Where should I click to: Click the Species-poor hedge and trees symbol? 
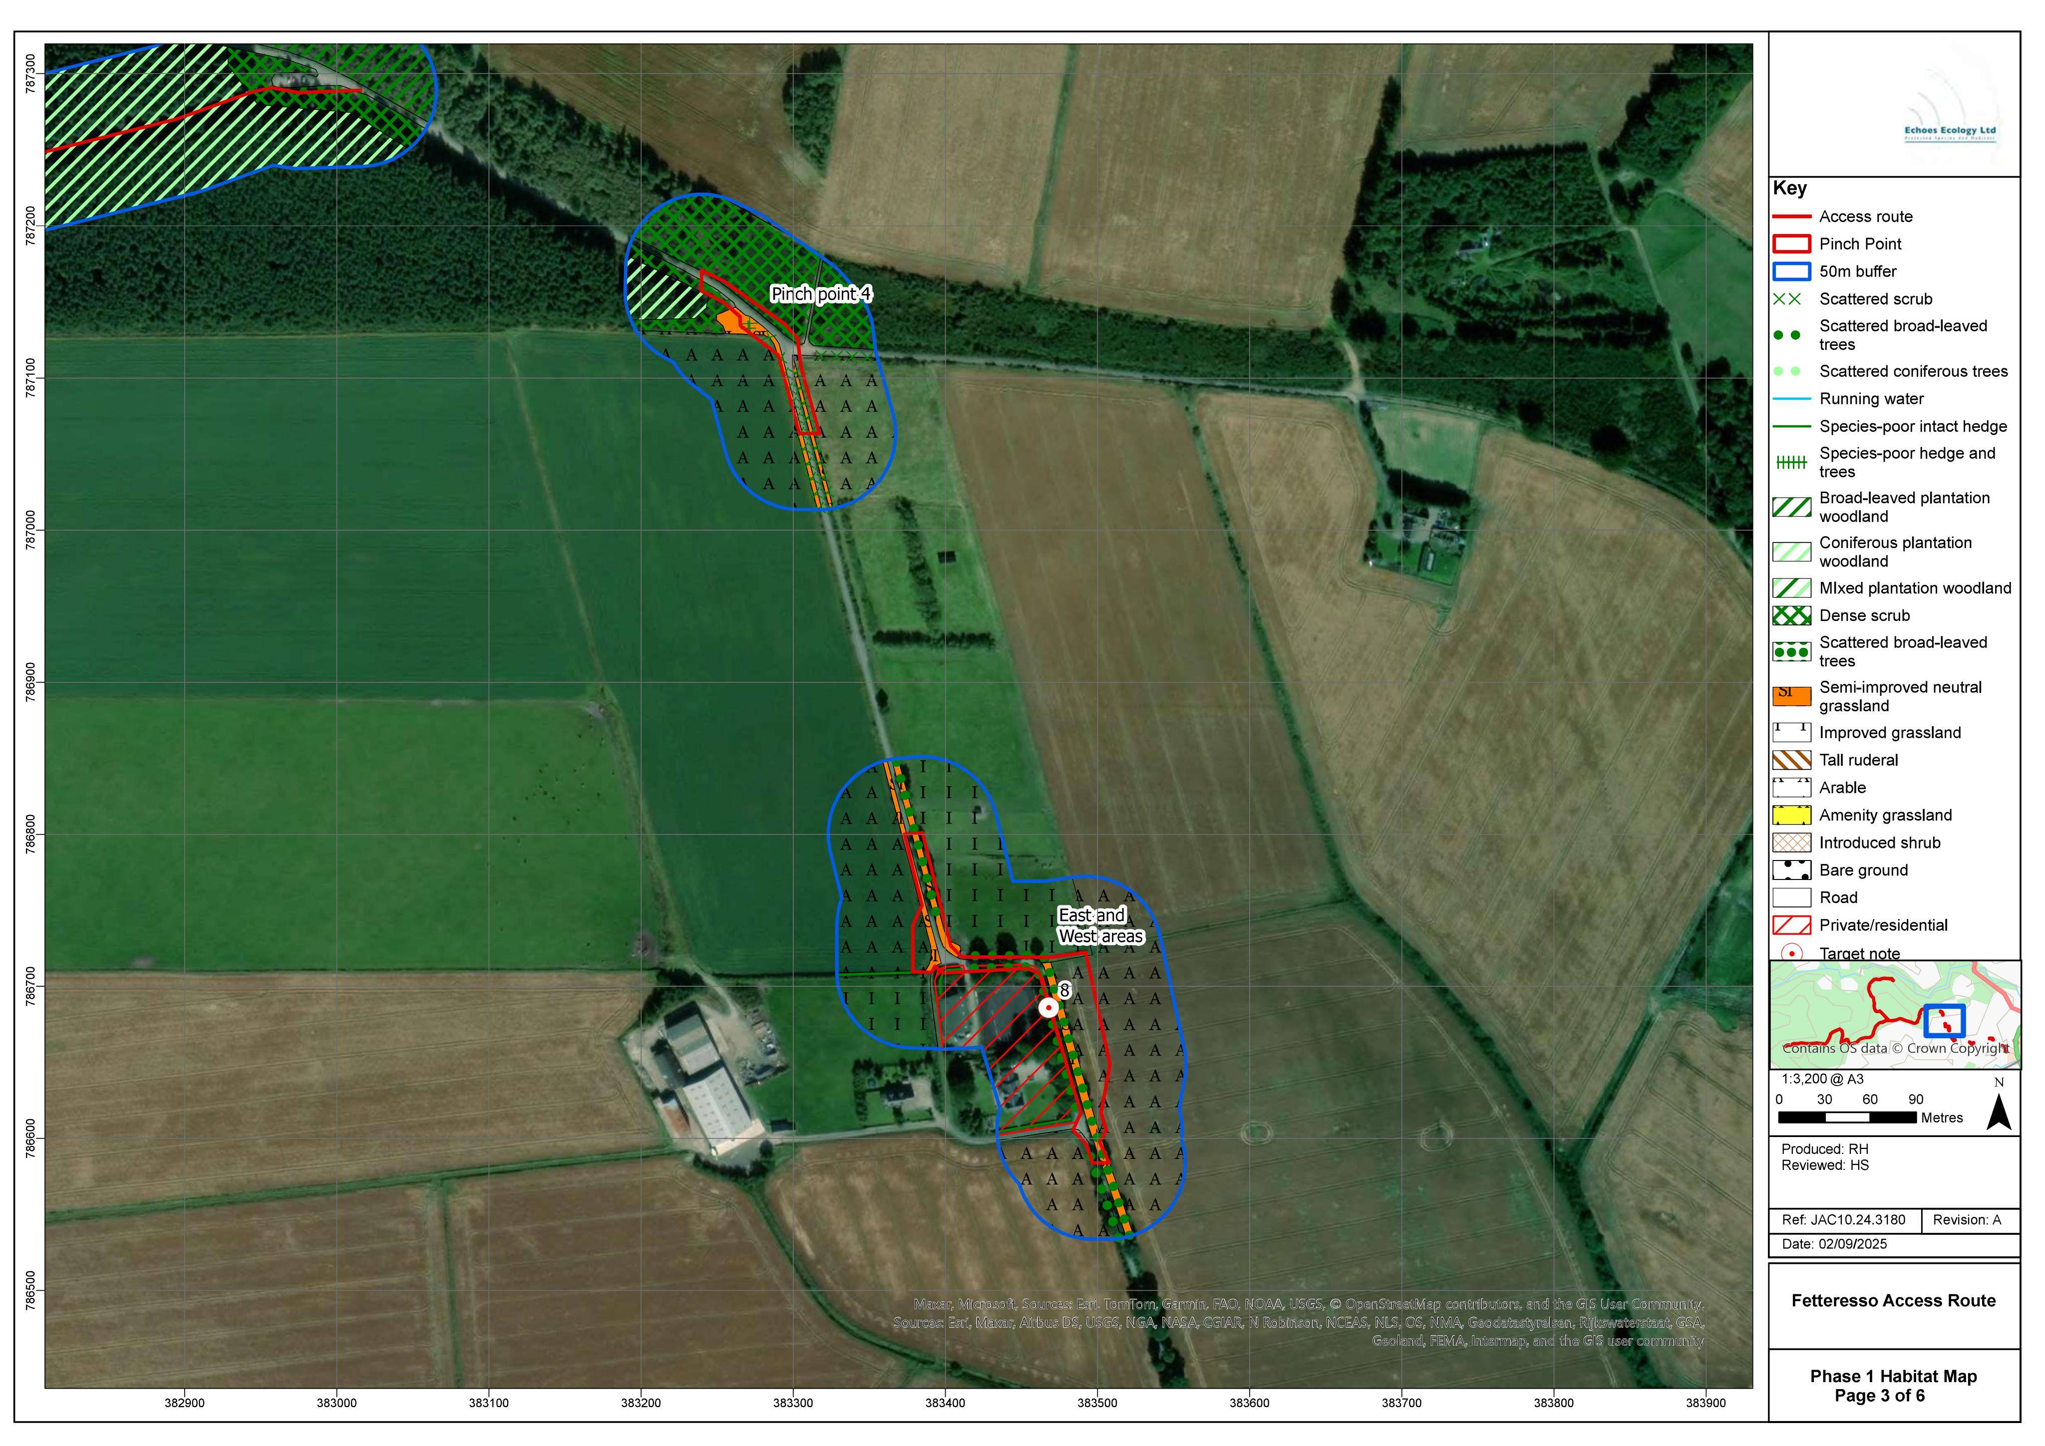coord(1791,462)
